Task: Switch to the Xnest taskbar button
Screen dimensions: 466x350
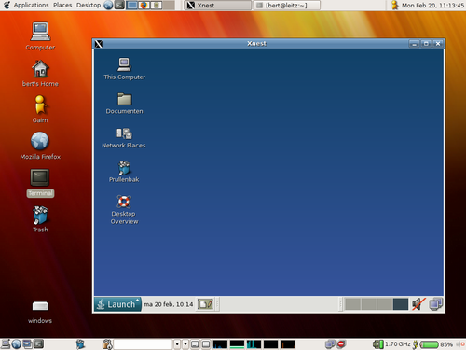Action: [217, 6]
